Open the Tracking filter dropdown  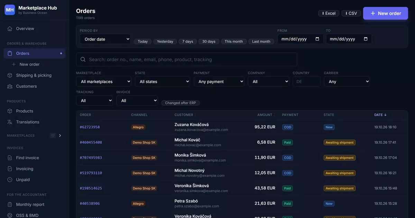tap(94, 101)
